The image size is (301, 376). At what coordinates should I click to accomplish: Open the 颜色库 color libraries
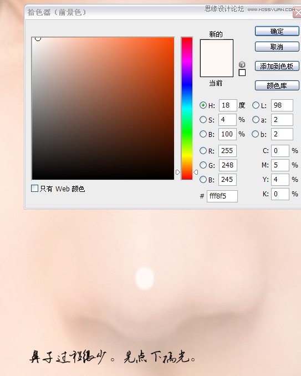(x=277, y=85)
